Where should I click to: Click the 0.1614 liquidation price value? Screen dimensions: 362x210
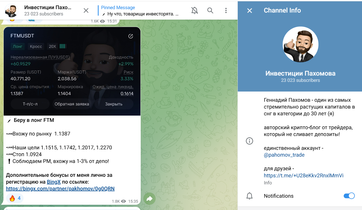coord(127,94)
